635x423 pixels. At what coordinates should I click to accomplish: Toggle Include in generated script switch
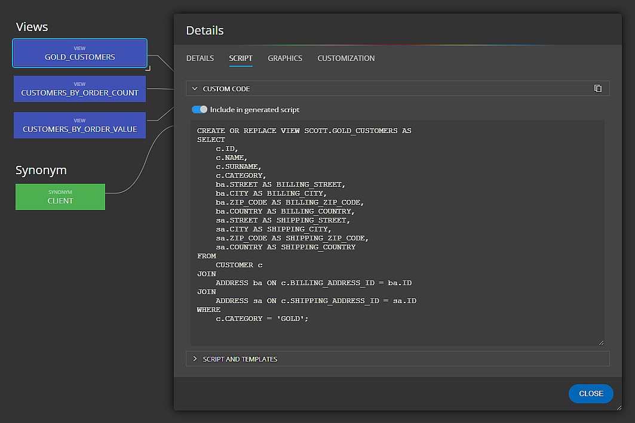point(200,110)
